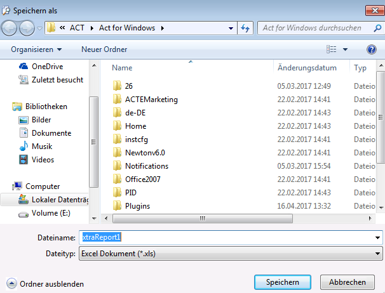Change view with the view icon
385x293 pixels.
point(332,49)
